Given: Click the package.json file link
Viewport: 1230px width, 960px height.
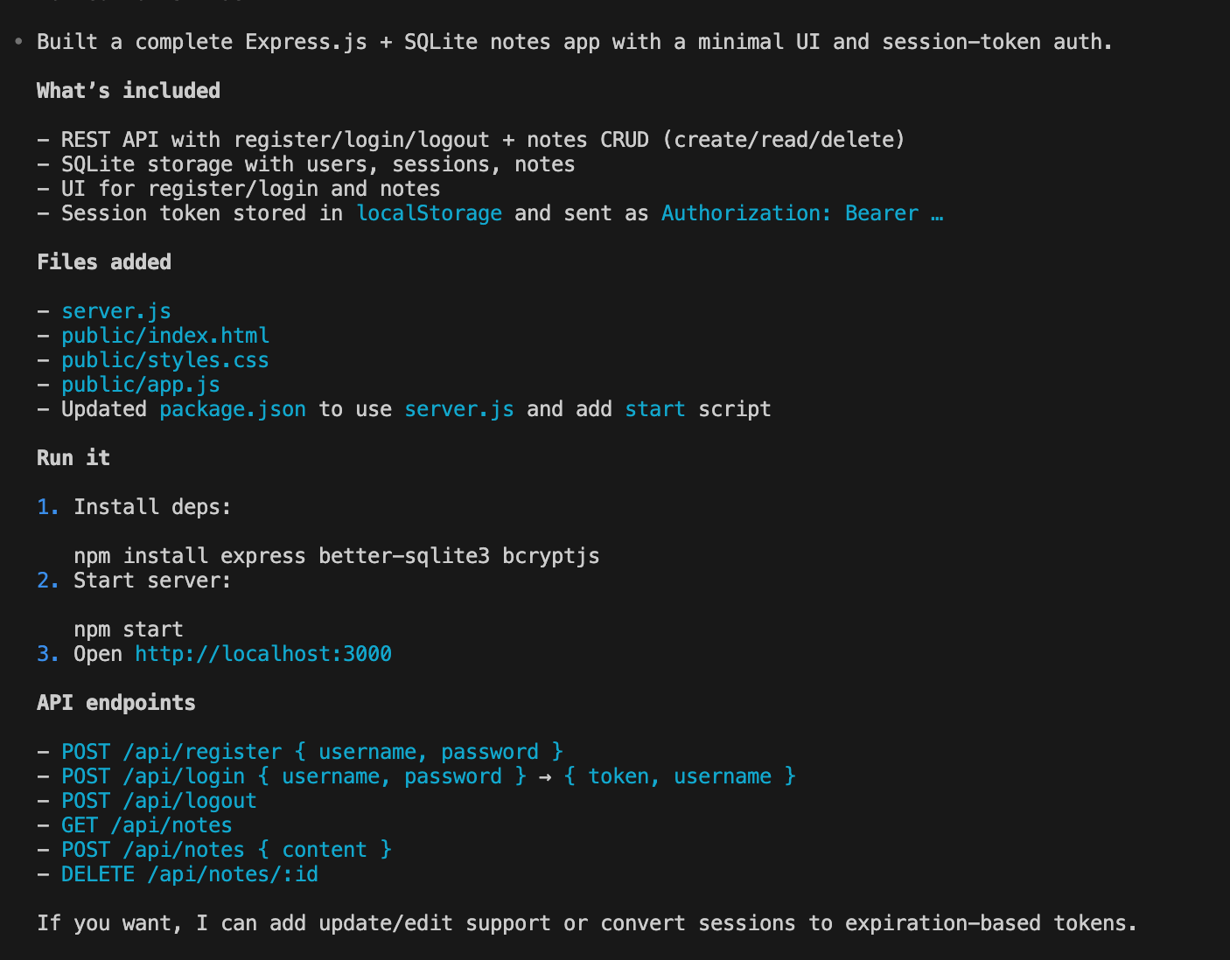Looking at the screenshot, I should point(232,409).
